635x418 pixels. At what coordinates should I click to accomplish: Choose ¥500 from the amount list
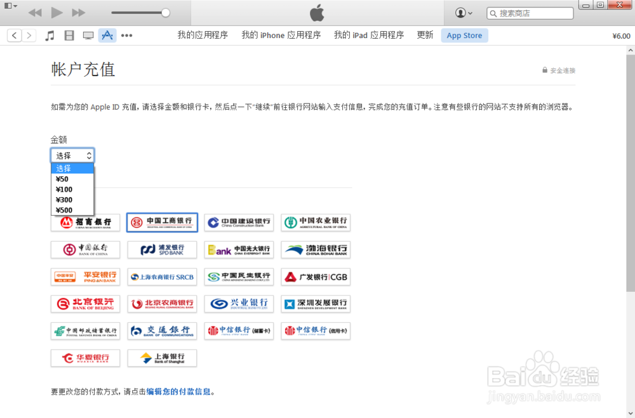click(x=72, y=210)
